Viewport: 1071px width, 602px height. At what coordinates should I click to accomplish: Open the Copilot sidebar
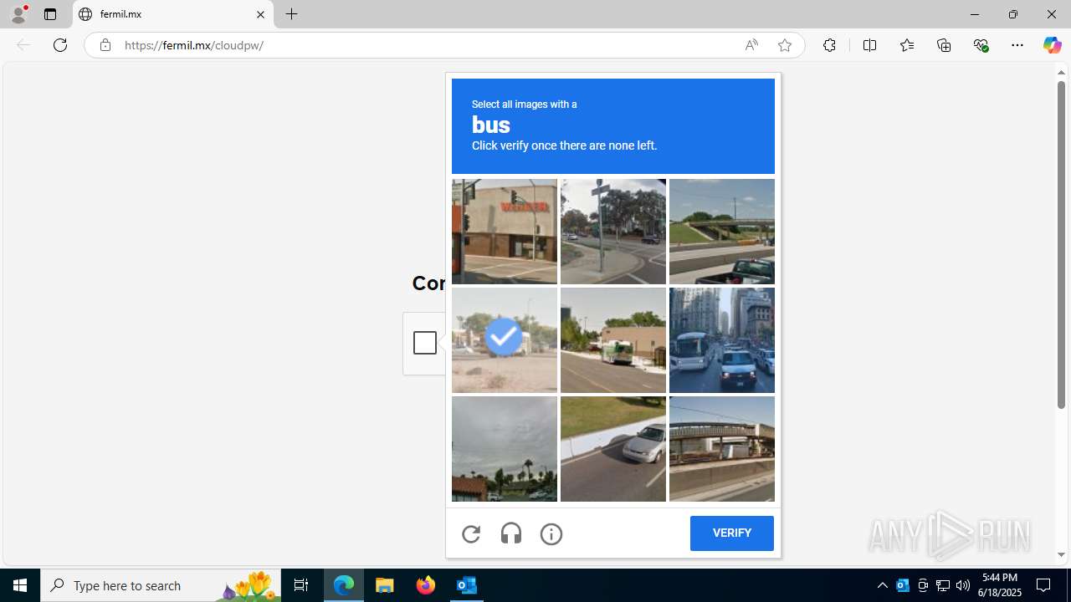[1053, 45]
